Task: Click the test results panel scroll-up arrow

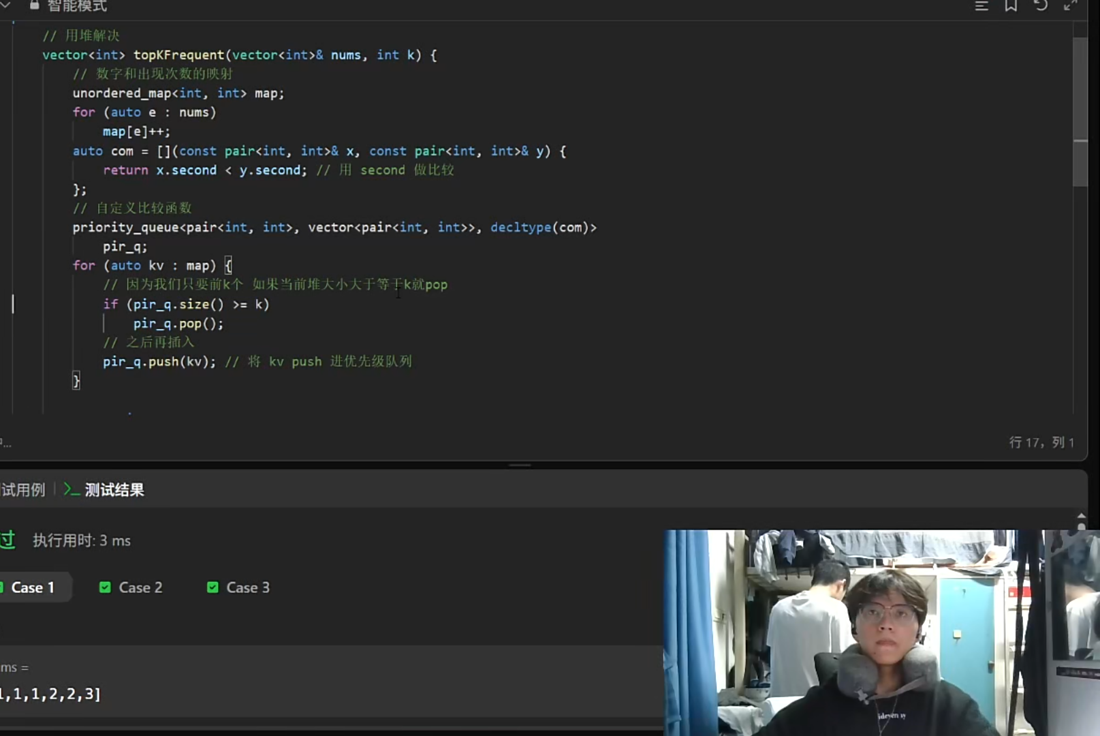Action: [x=1081, y=517]
